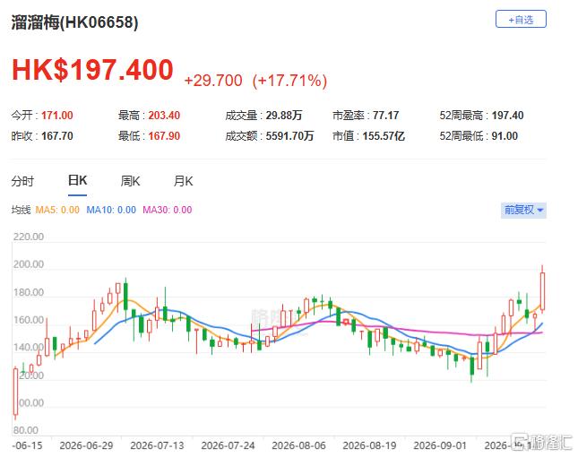Viewport: 578px width, 457px height.
Task: Expand the 前复权 adjustment dropdown
Action: pyautogui.click(x=523, y=210)
